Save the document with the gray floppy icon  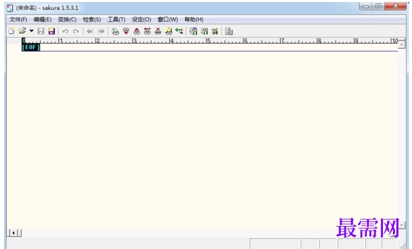(x=41, y=31)
